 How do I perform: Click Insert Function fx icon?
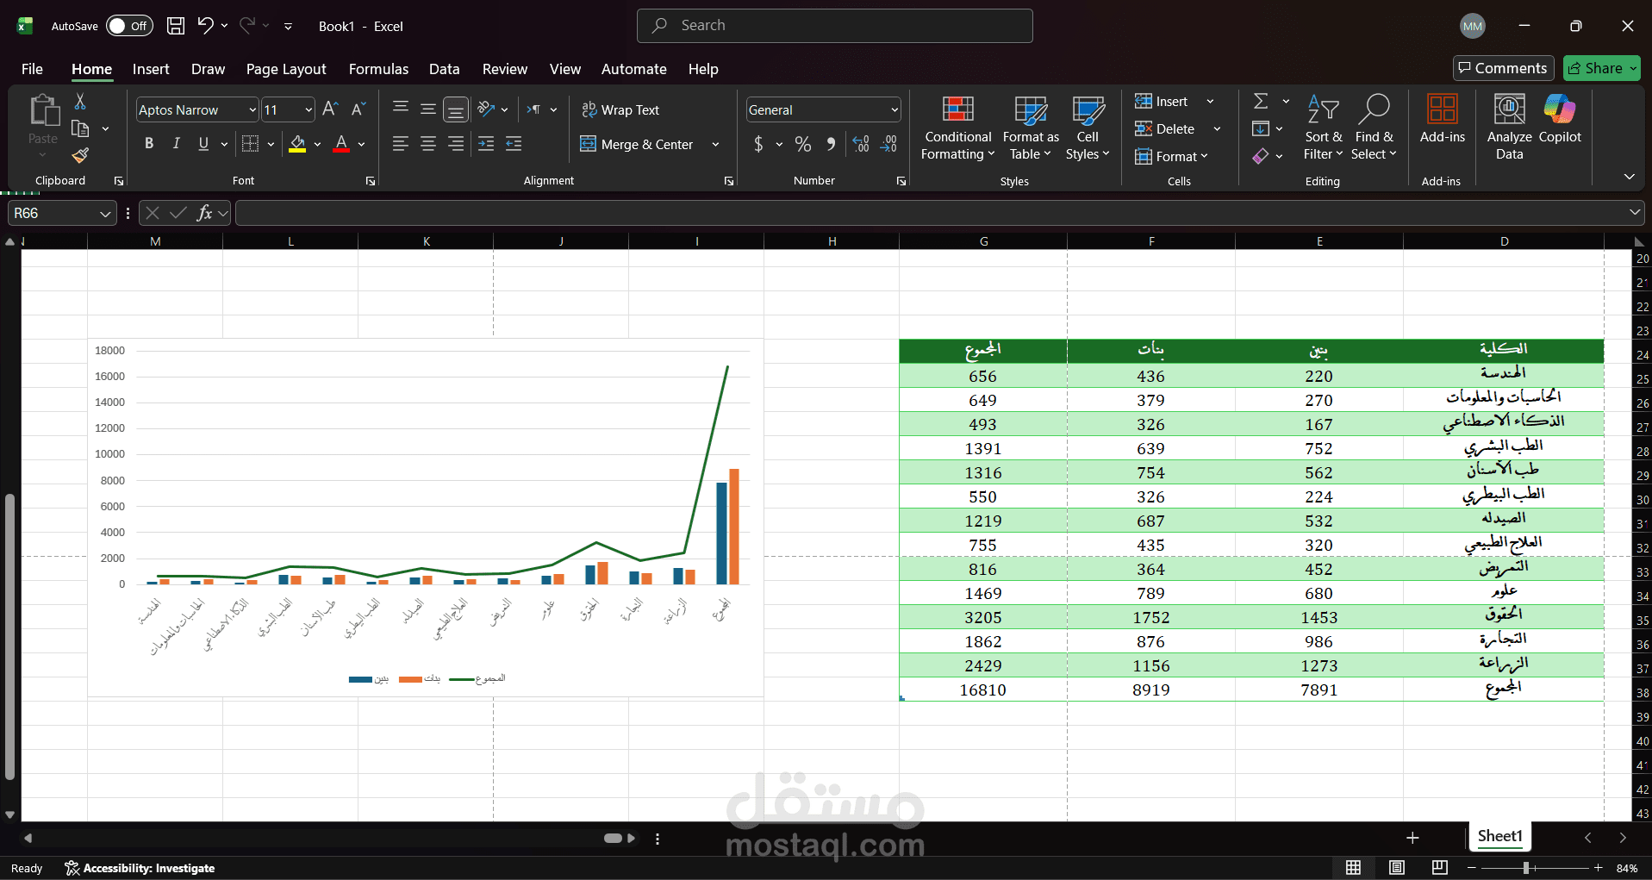204,213
